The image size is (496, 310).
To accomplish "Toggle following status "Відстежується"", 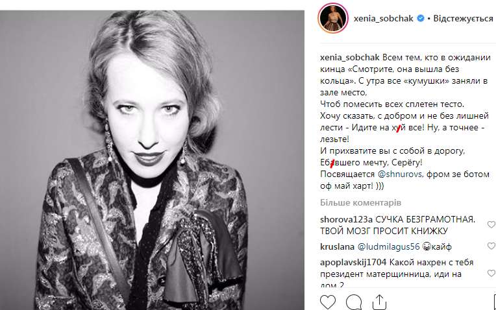I will [x=463, y=18].
